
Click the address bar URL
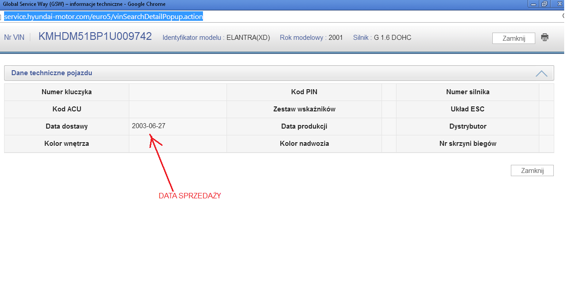(x=104, y=17)
